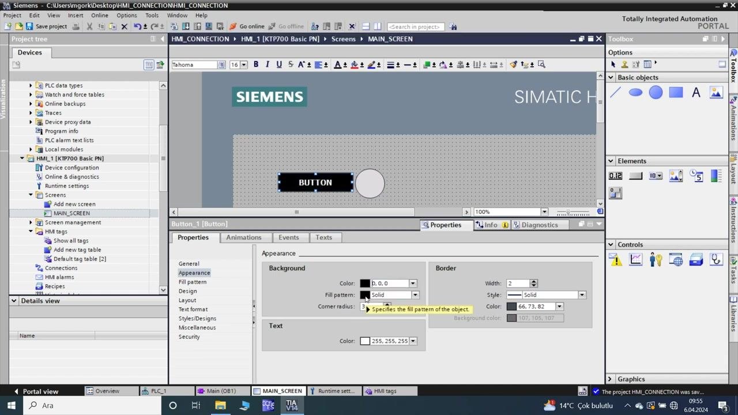
Task: Select the Recipe view control
Action: [x=696, y=260]
